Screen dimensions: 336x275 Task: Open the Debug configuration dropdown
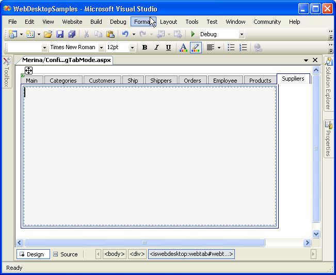tap(242, 35)
